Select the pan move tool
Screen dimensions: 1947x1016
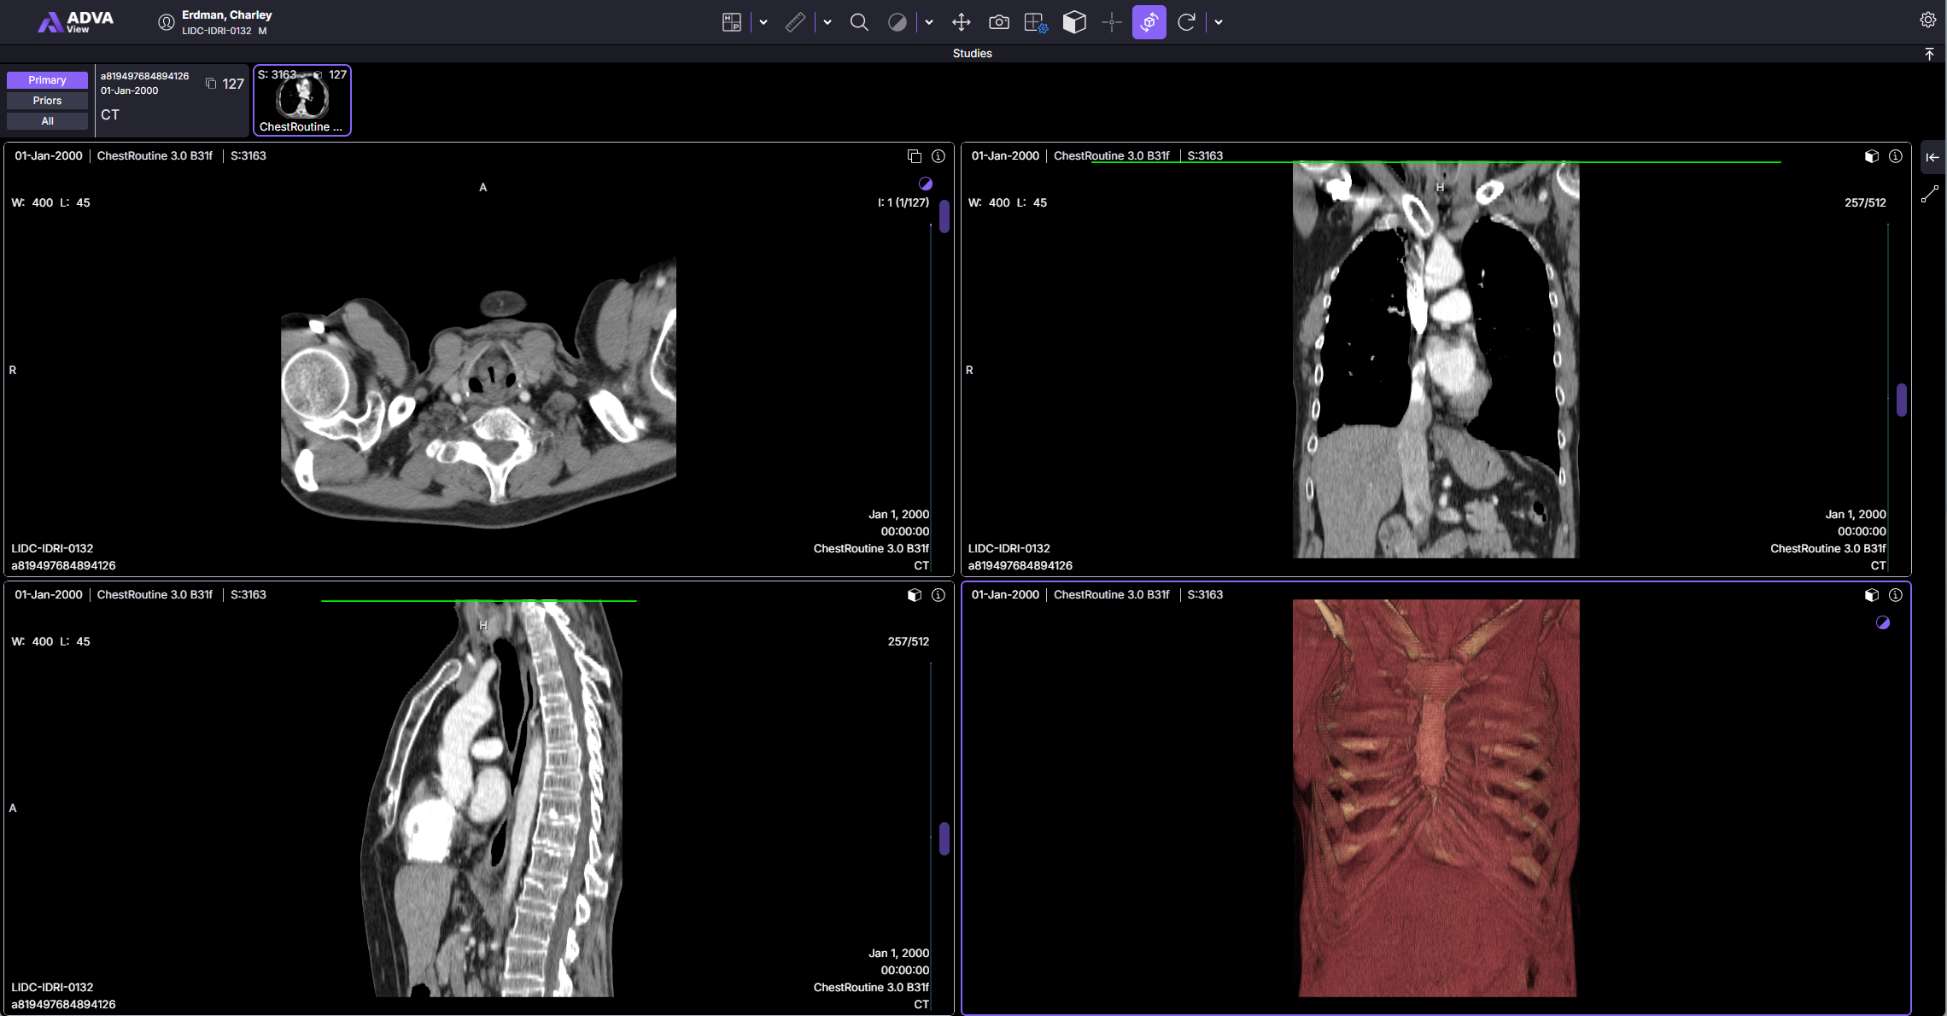point(962,22)
